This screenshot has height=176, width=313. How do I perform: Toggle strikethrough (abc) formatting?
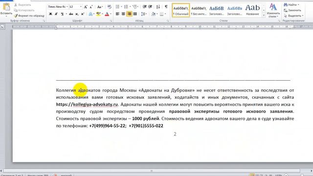coord(71,14)
